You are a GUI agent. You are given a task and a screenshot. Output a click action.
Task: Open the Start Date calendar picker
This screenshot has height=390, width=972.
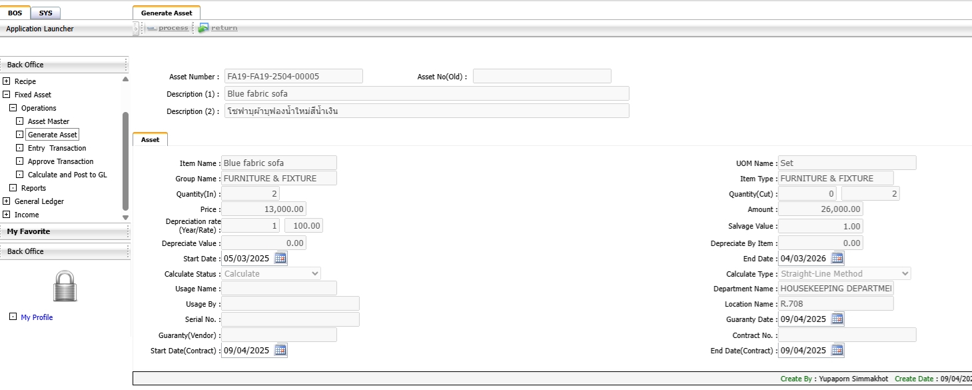coord(280,258)
